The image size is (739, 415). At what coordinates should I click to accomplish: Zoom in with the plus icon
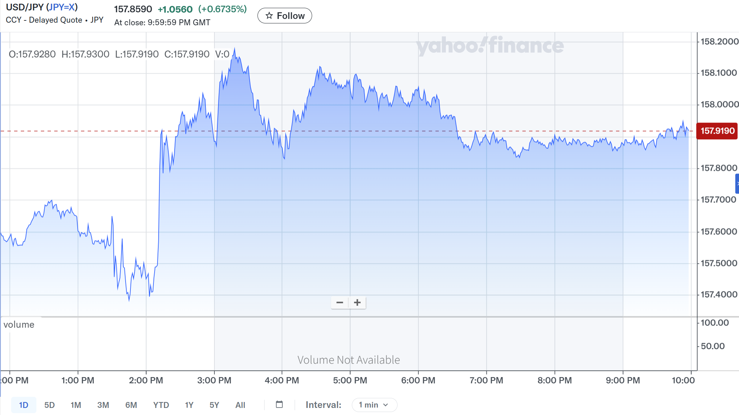[357, 302]
